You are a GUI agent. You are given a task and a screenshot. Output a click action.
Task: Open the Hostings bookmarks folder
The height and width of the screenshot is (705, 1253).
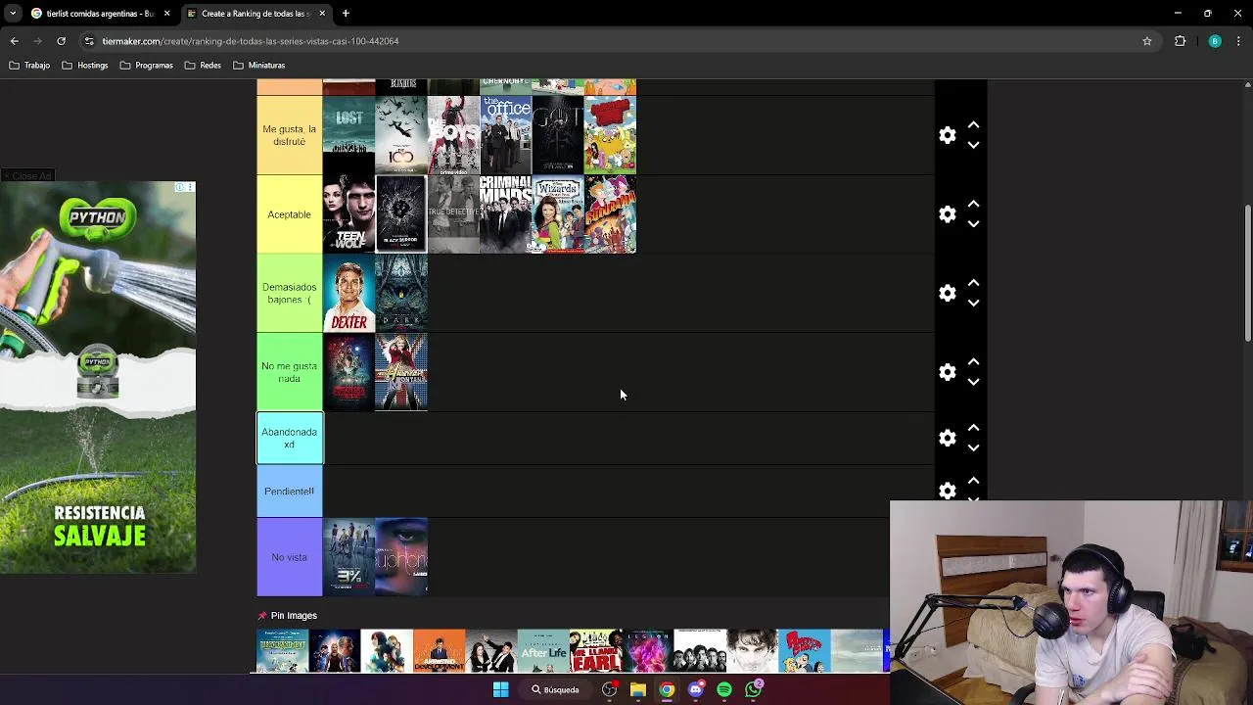[85, 66]
